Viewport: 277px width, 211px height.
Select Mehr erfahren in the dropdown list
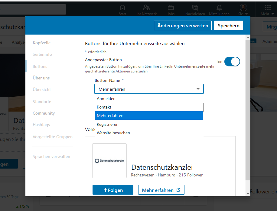tap(149, 116)
